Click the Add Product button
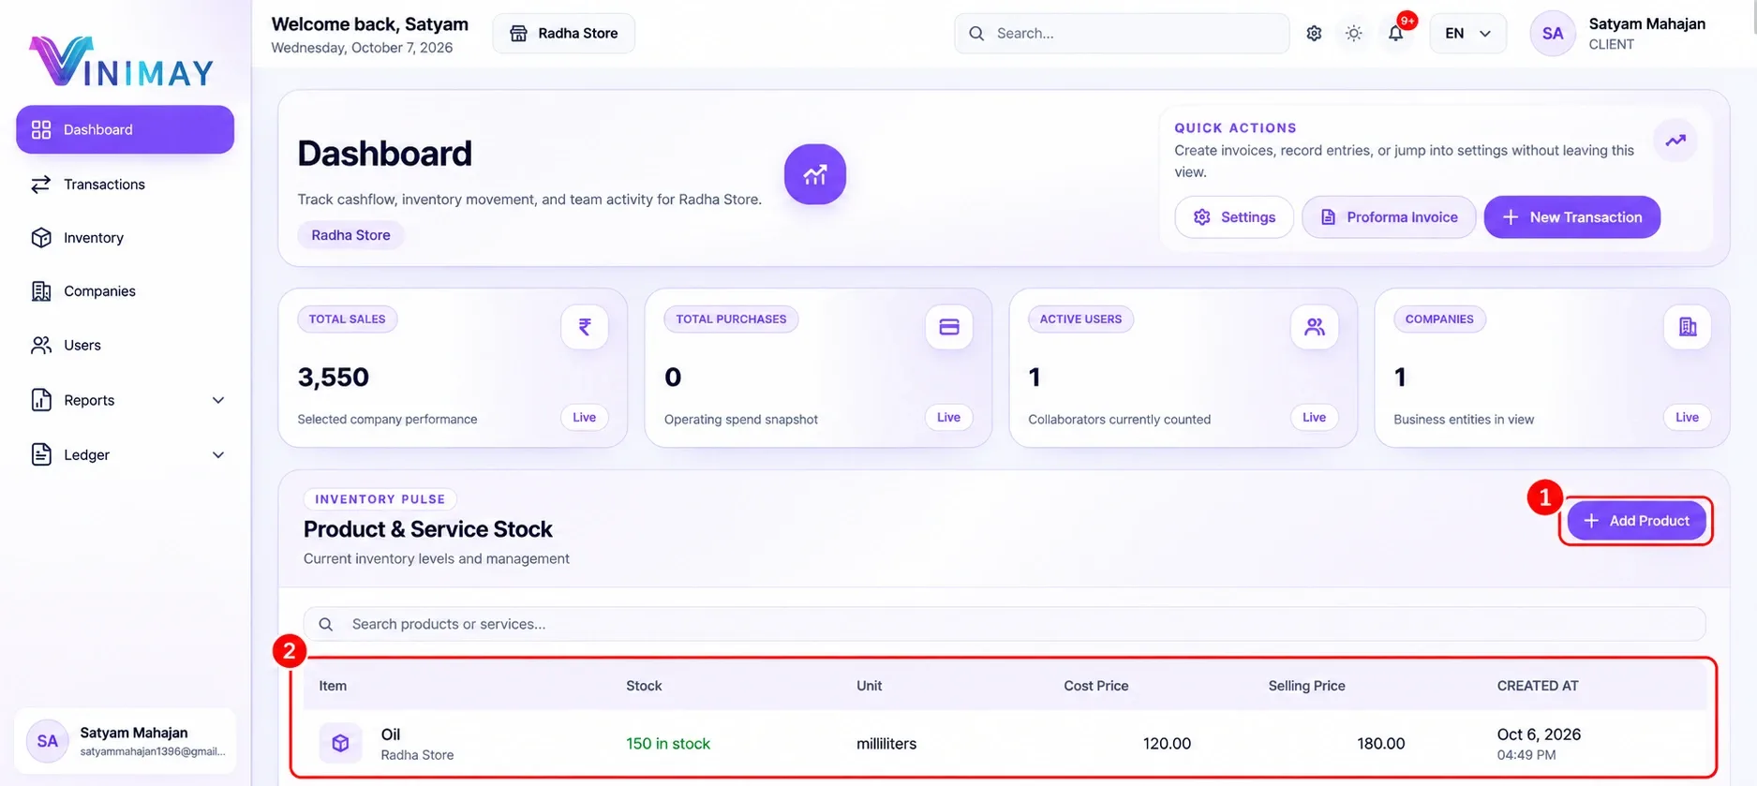This screenshot has width=1757, height=786. coord(1636,521)
